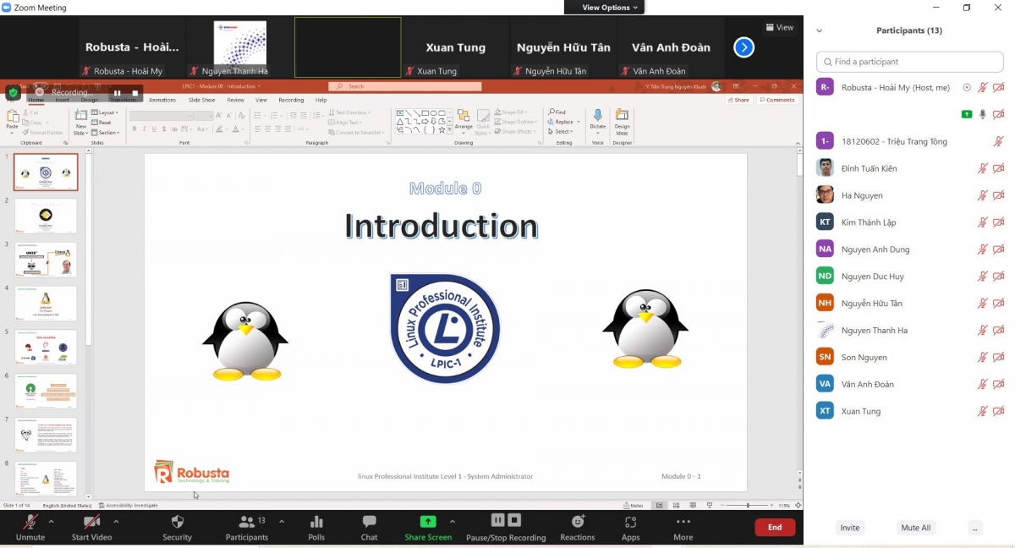Click the PowerPoint Search box
The width and height of the screenshot is (1015, 548).
pyautogui.click(x=405, y=86)
